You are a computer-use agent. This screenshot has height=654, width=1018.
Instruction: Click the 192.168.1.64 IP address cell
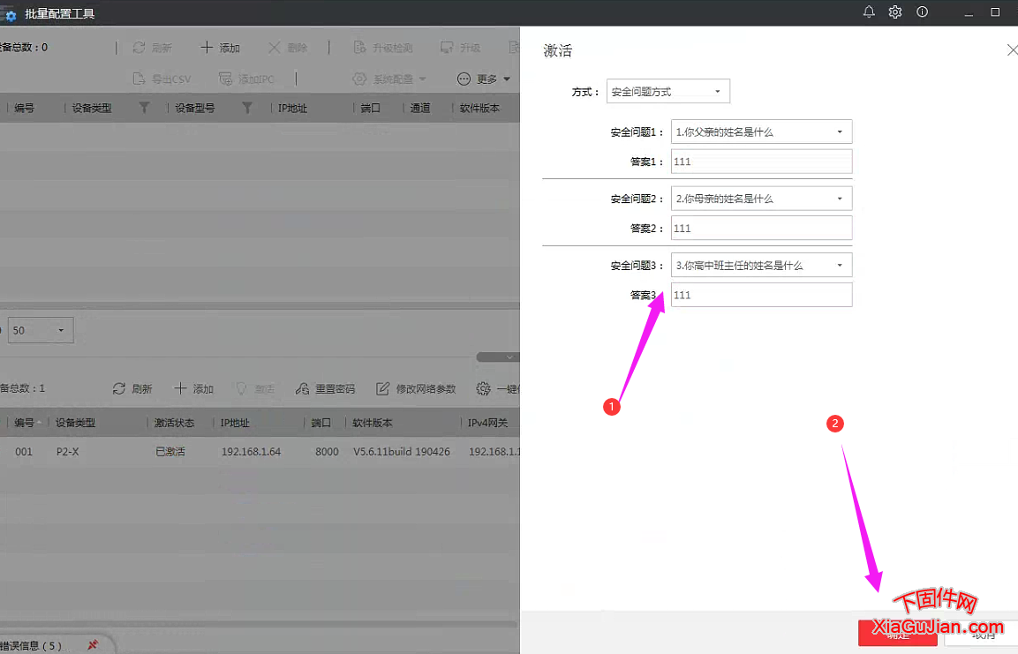click(x=252, y=452)
